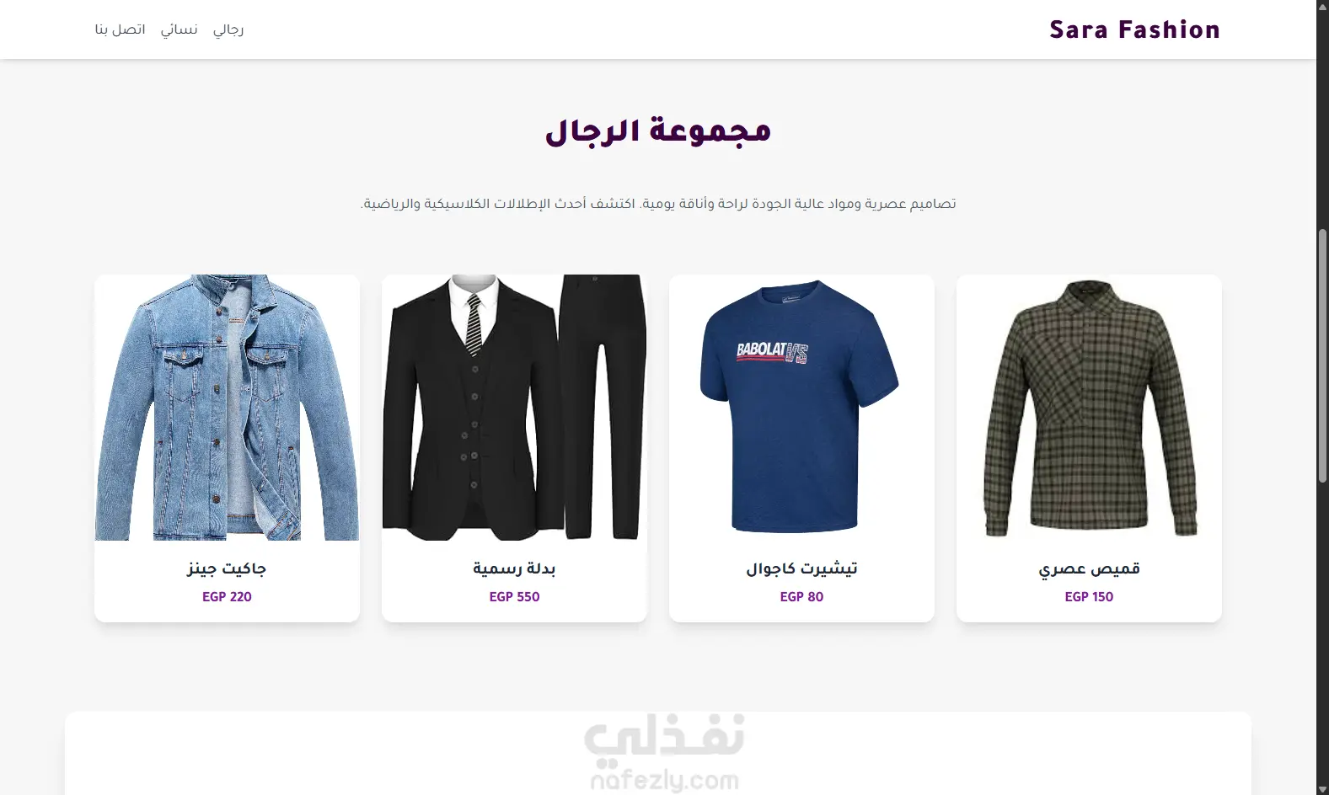Go to اتصل بنا contact page
Image resolution: width=1329 pixels, height=795 pixels.
[120, 29]
